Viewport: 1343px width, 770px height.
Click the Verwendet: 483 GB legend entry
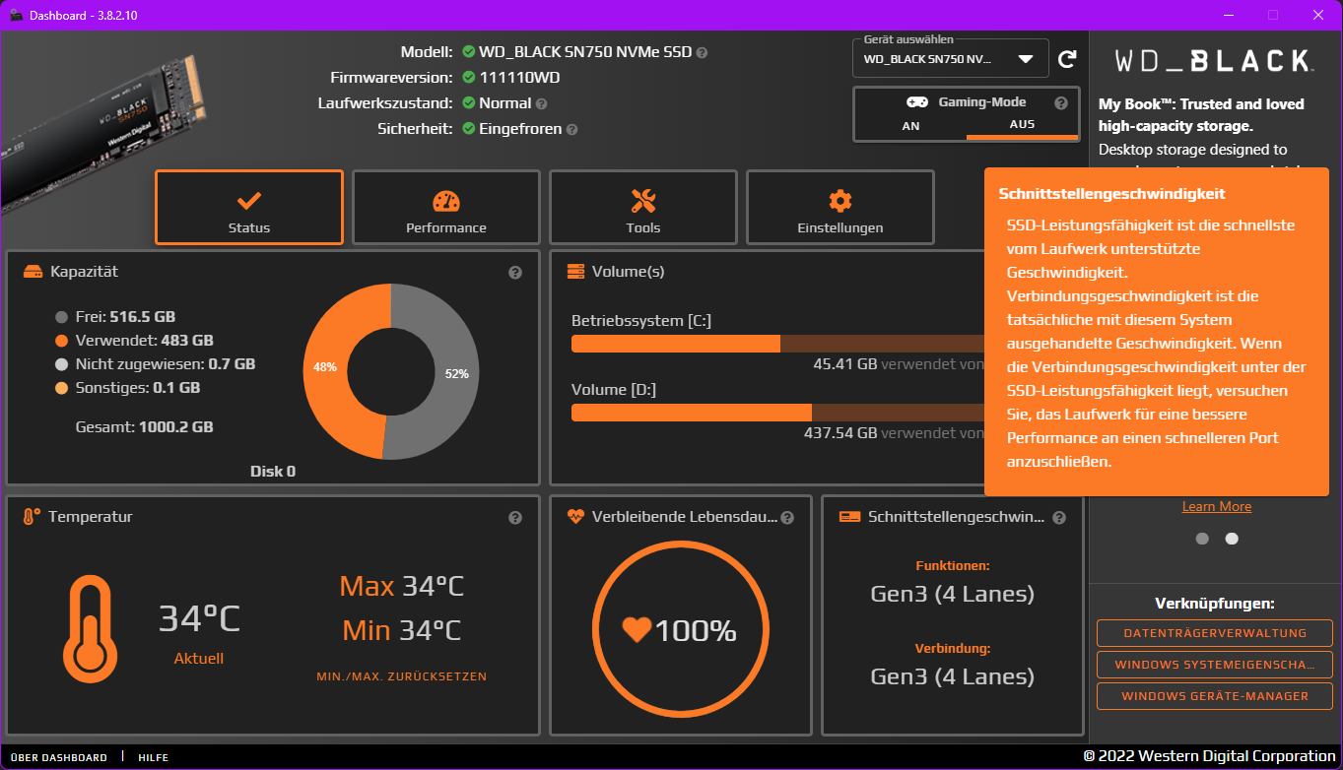(134, 341)
